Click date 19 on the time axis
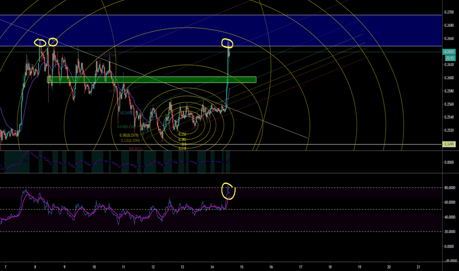Image resolution: width=459 pixels, height=271 pixels. point(360,267)
